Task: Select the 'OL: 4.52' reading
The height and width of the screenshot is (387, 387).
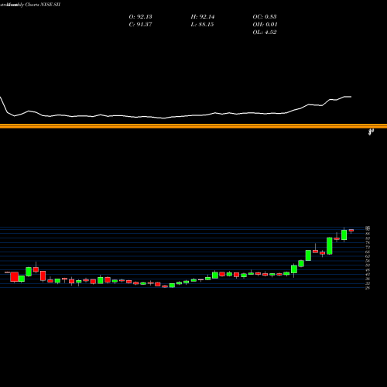Action: tap(265, 33)
